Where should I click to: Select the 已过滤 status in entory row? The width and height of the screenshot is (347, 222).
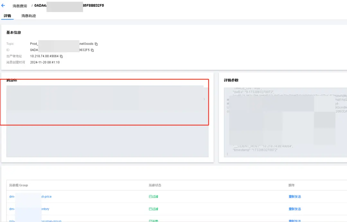[x=153, y=209]
